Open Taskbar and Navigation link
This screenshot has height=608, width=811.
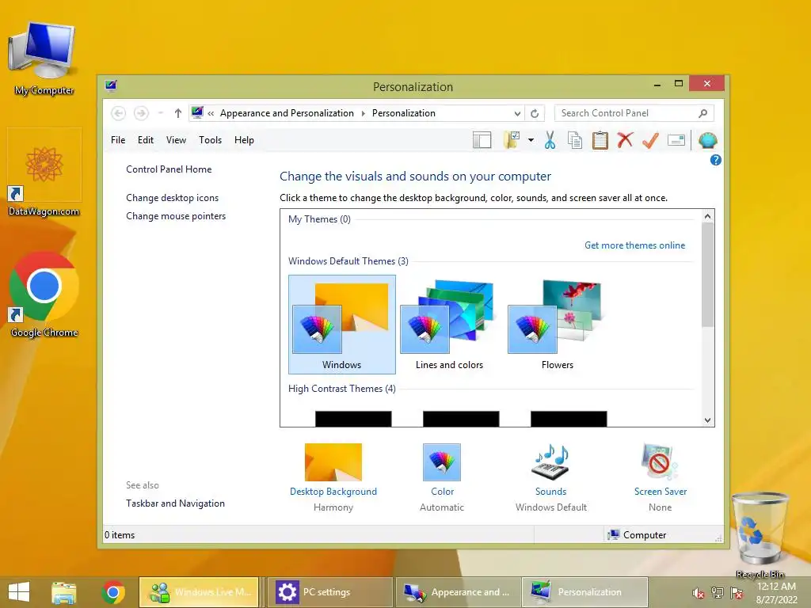[x=175, y=503]
